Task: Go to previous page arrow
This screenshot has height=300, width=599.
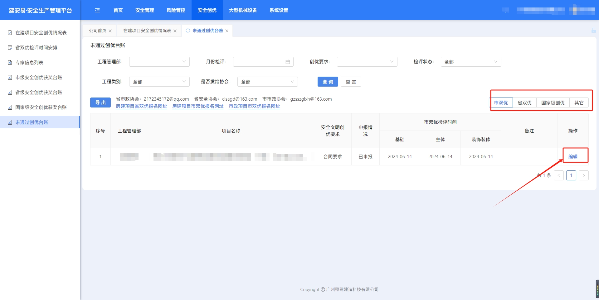Action: click(558, 175)
